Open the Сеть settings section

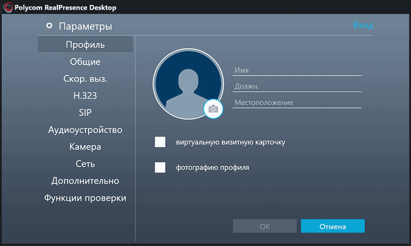click(85, 164)
